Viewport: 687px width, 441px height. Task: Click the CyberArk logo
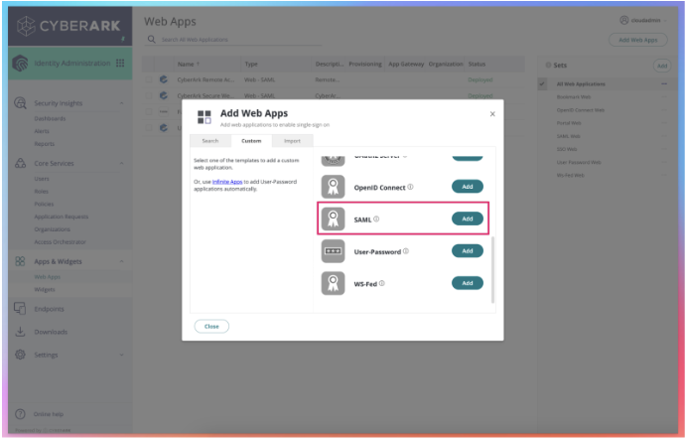point(69,26)
